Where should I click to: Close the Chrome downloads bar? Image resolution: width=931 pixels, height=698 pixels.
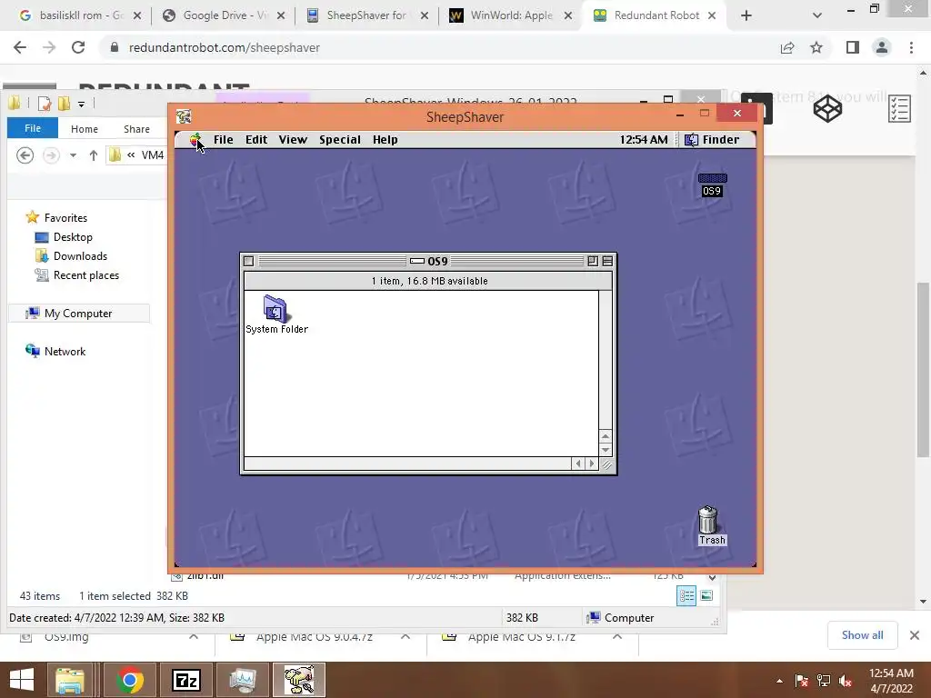point(915,635)
